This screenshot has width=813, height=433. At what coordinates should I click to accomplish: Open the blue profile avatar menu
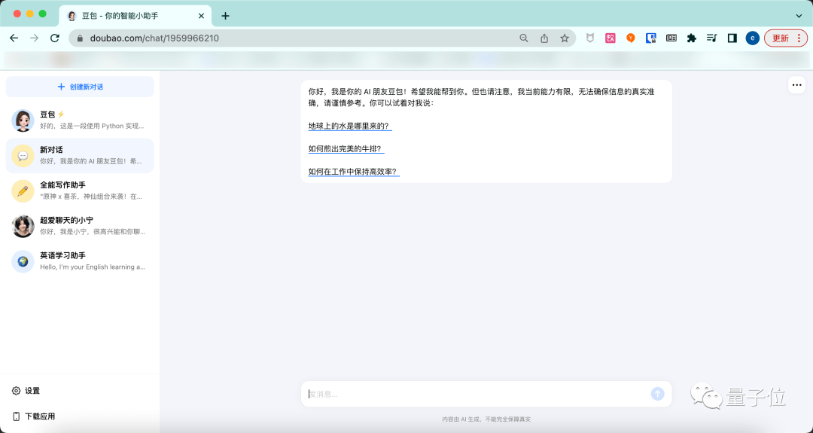tap(752, 38)
